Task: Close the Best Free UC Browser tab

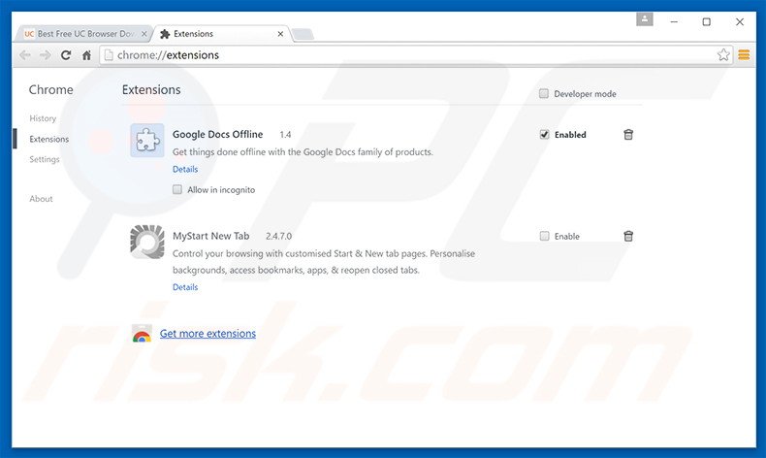Action: [144, 34]
